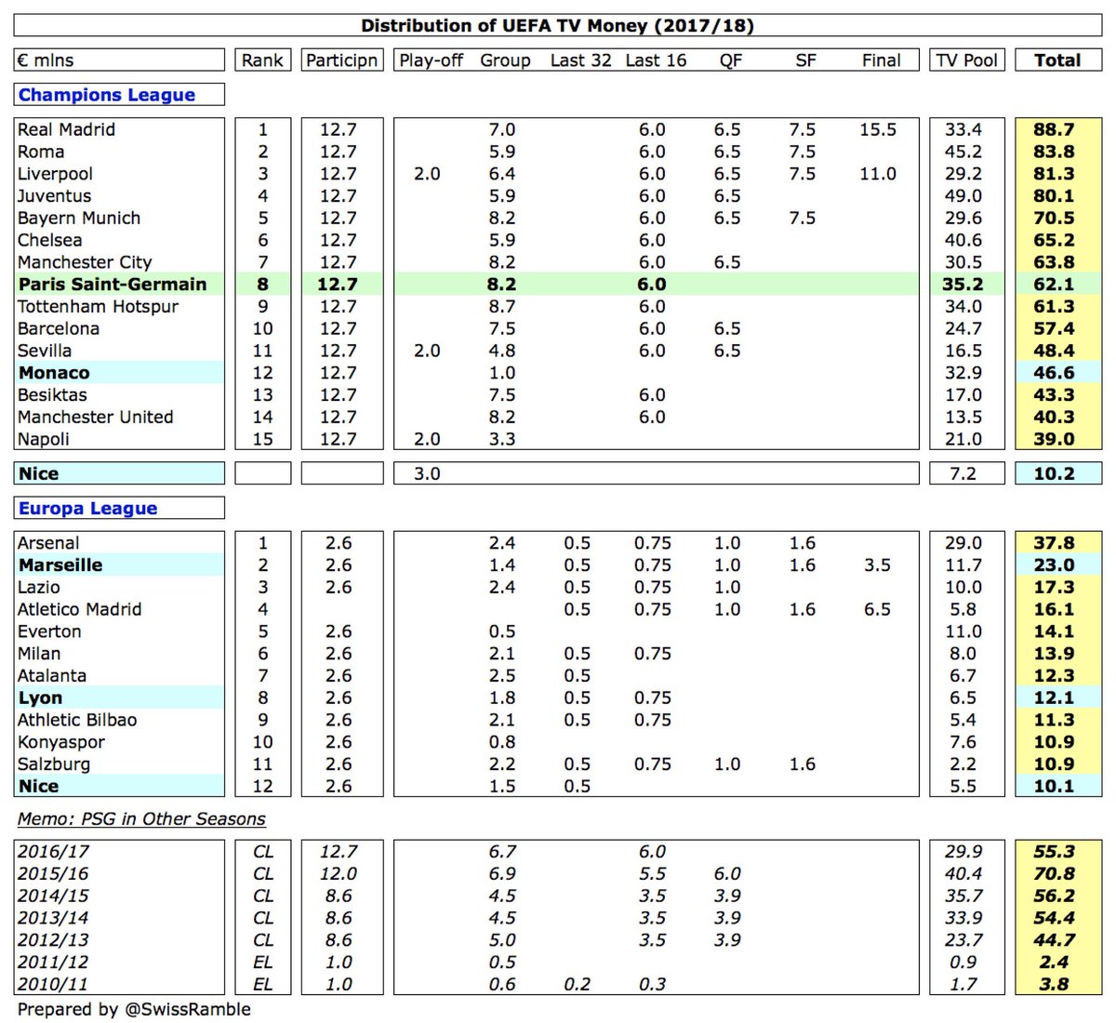Click the 'Roma' team name
This screenshot has height=1023, width=1116.
click(41, 152)
